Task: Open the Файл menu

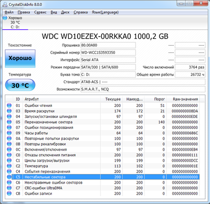Action: 9,12
